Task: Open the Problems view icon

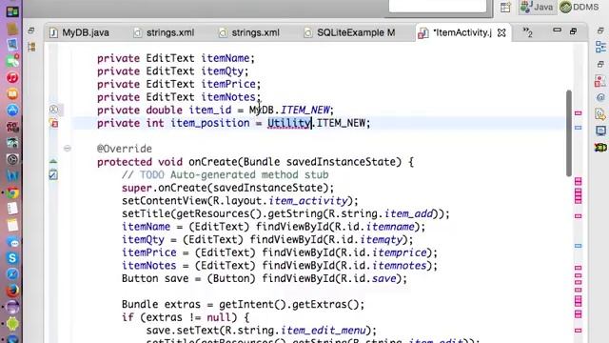Action: (x=600, y=81)
